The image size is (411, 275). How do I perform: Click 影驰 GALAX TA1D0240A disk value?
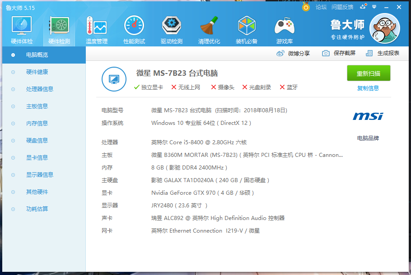click(x=210, y=180)
